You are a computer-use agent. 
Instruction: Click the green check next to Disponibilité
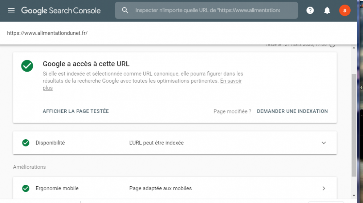26,143
